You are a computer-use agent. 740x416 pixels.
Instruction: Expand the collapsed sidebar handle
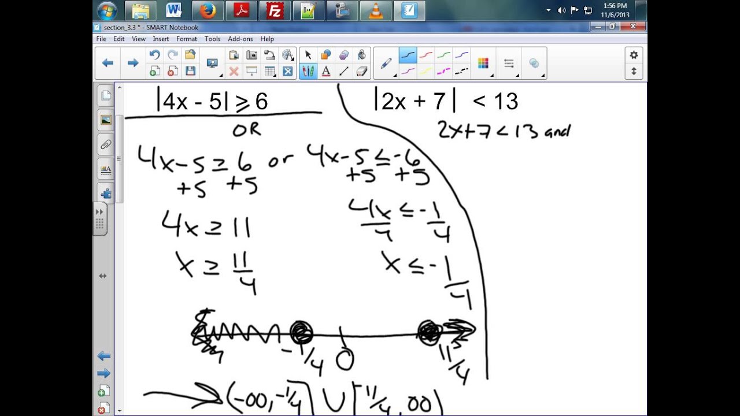point(99,219)
